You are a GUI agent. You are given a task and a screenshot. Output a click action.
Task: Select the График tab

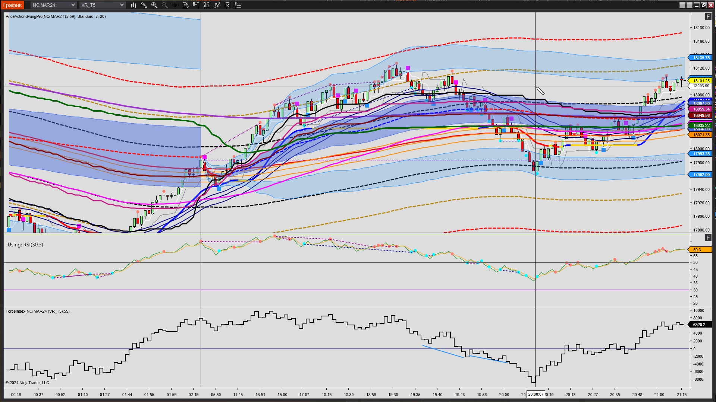tap(13, 5)
